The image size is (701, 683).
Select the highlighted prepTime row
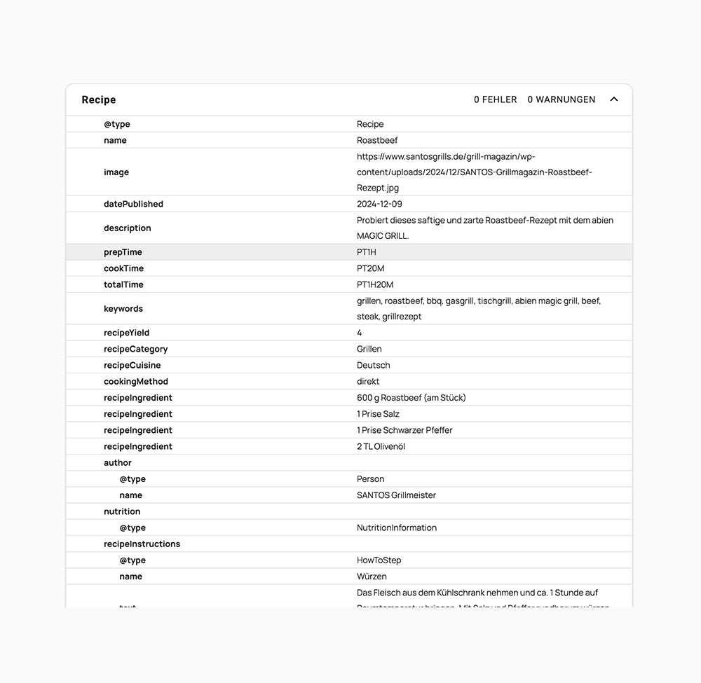(349, 252)
